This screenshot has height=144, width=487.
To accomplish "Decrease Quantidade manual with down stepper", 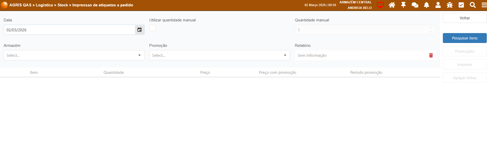I will click(x=431, y=32).
